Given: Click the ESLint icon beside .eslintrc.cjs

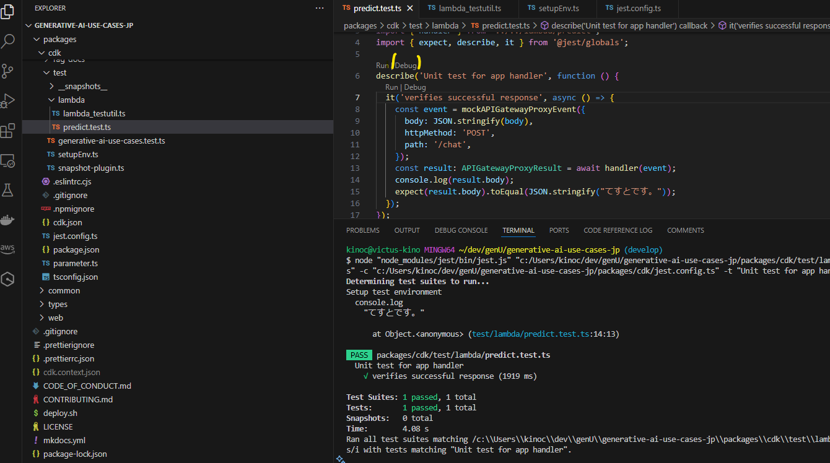Looking at the screenshot, I should [x=46, y=181].
